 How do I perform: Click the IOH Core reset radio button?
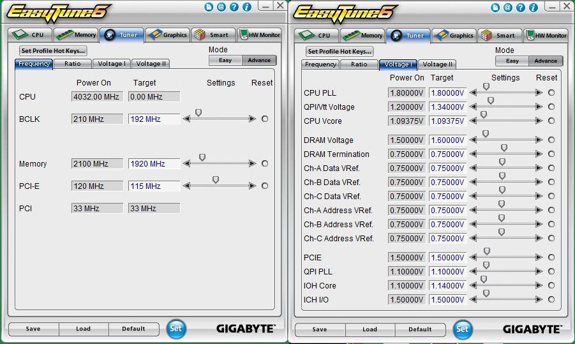[551, 285]
